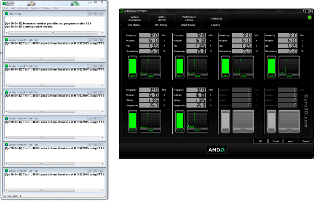Click the Worker thread #1 window icon
The height and width of the screenshot is (202, 316).
(6, 40)
